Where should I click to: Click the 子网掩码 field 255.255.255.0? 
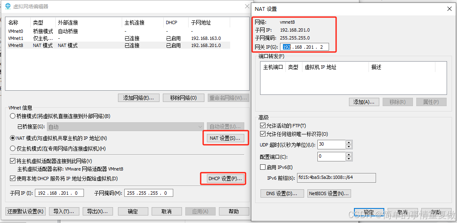(149, 193)
